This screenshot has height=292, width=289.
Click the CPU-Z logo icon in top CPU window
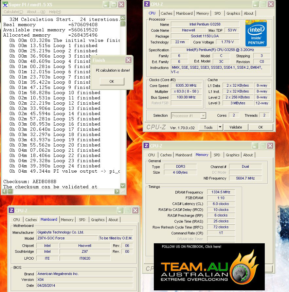(147, 4)
